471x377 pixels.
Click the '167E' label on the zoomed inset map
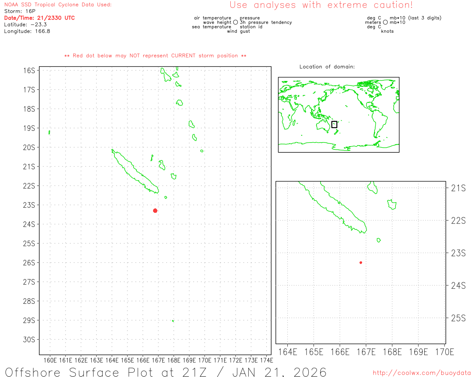366,352
